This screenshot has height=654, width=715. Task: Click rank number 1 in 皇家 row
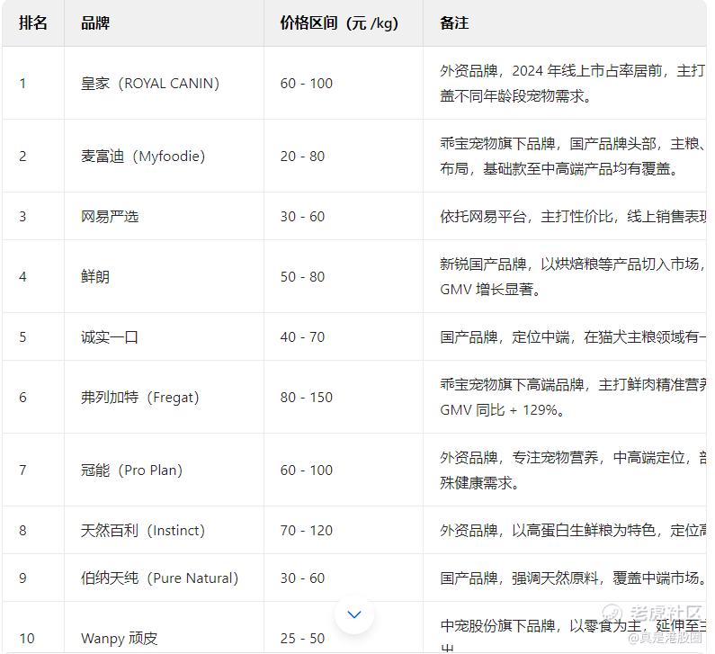(22, 83)
